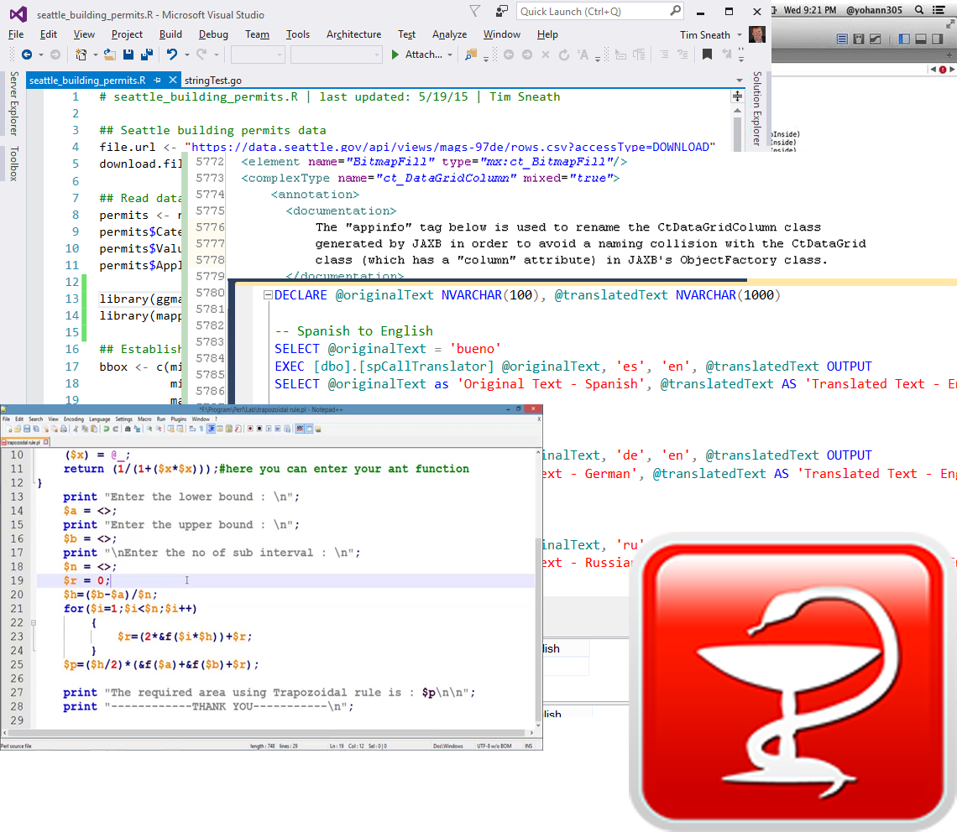Collapse the for-loop fold at line 22
The height and width of the screenshot is (832, 957).
34,623
